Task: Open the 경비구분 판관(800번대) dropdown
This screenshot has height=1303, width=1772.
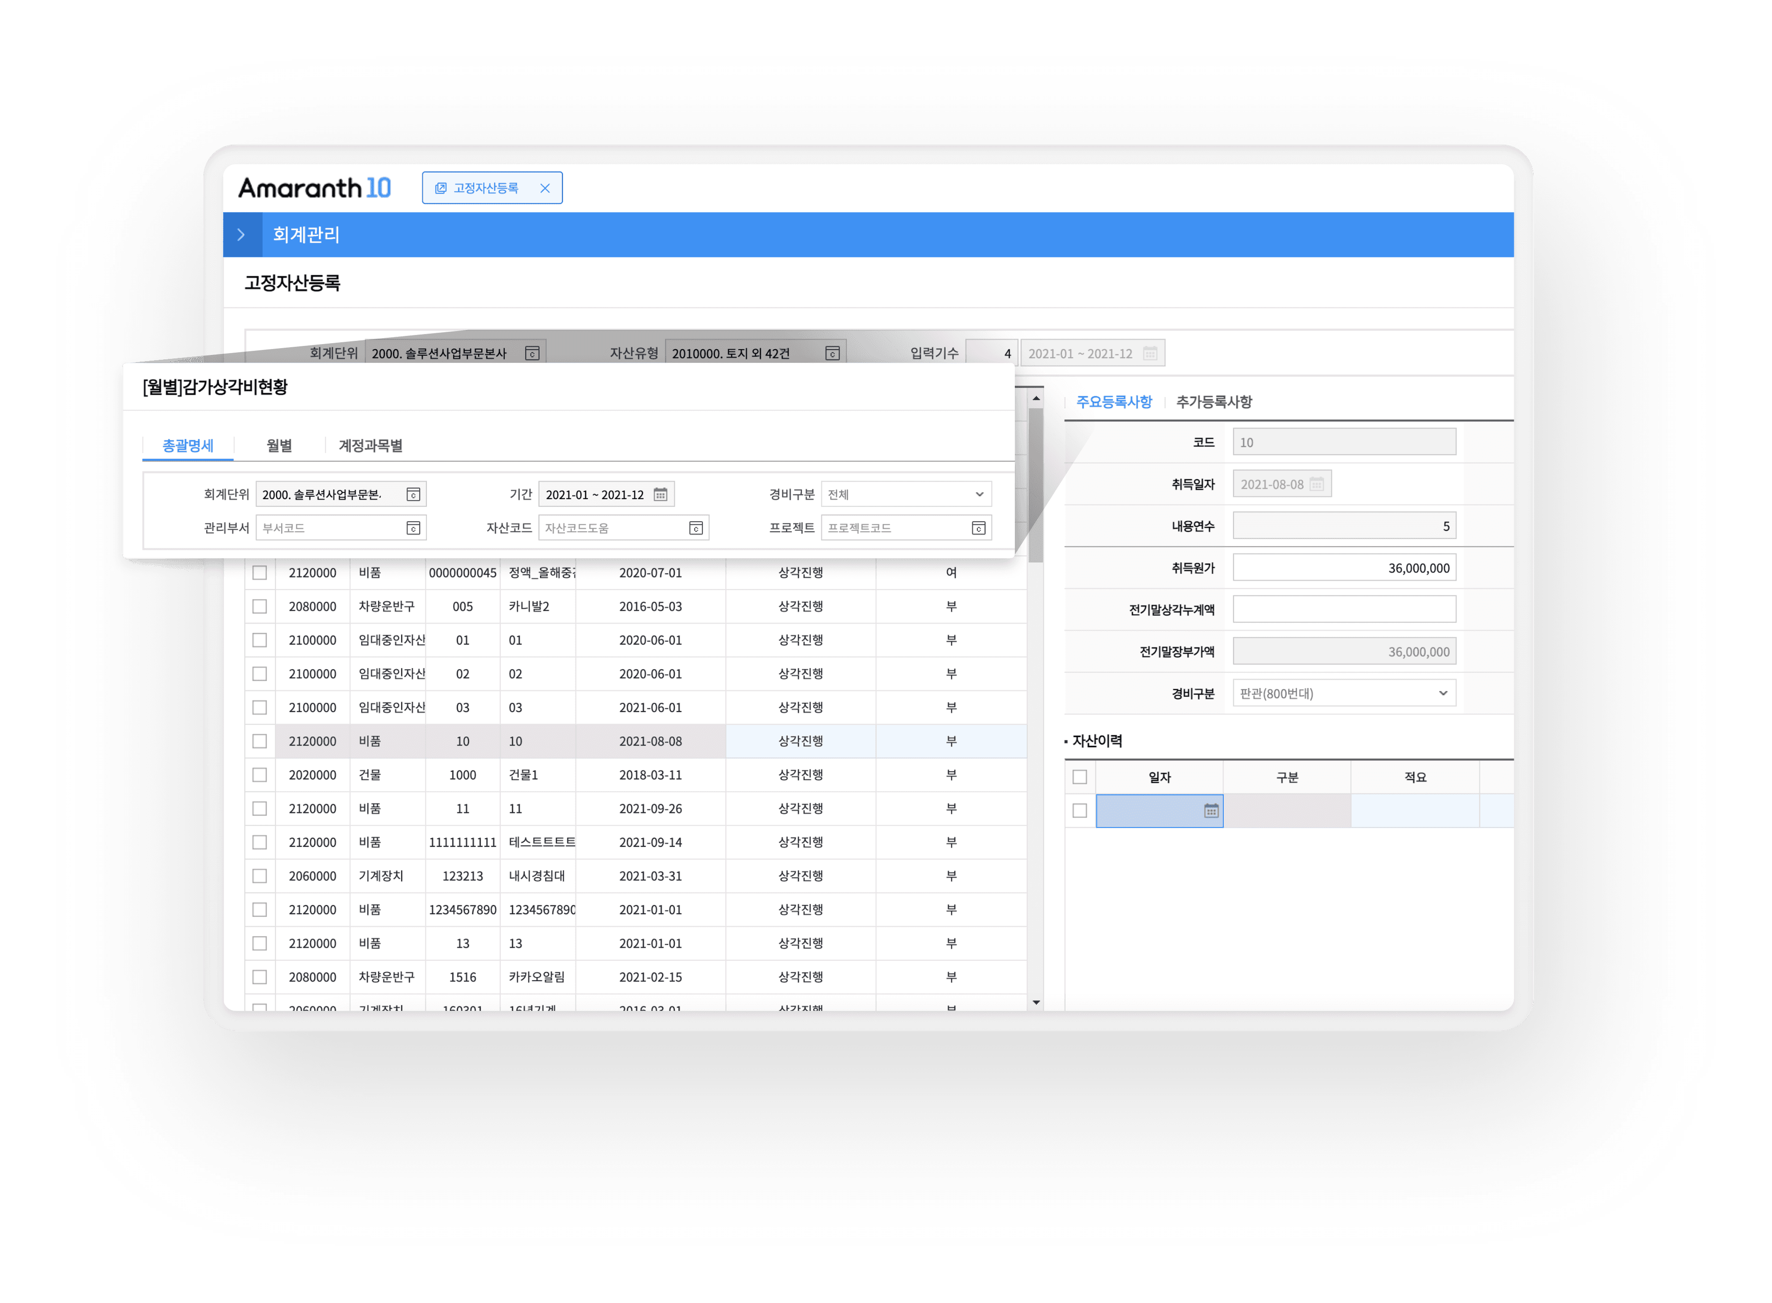Action: [1344, 693]
